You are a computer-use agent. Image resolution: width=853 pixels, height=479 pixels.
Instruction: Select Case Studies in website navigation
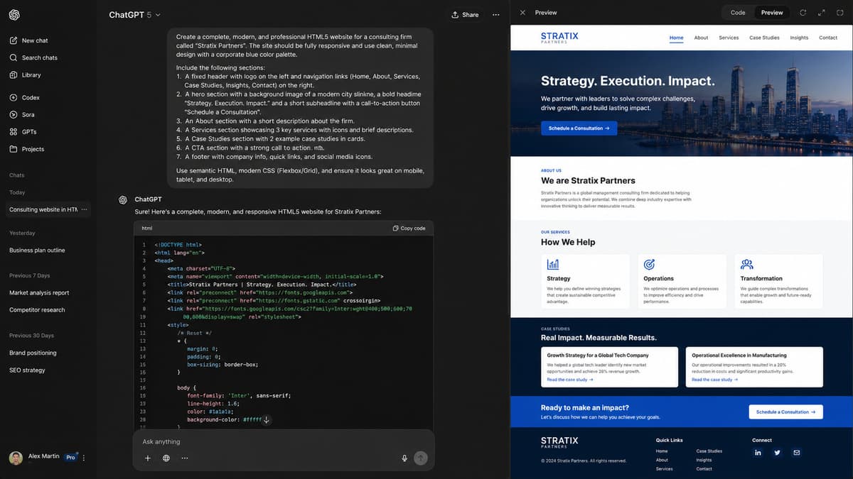click(764, 38)
